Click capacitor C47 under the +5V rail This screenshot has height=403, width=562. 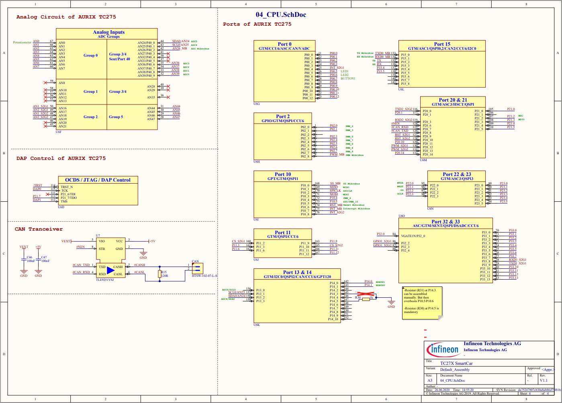pos(38,260)
